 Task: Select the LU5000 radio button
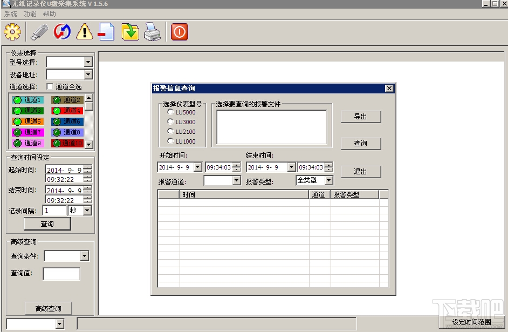170,112
